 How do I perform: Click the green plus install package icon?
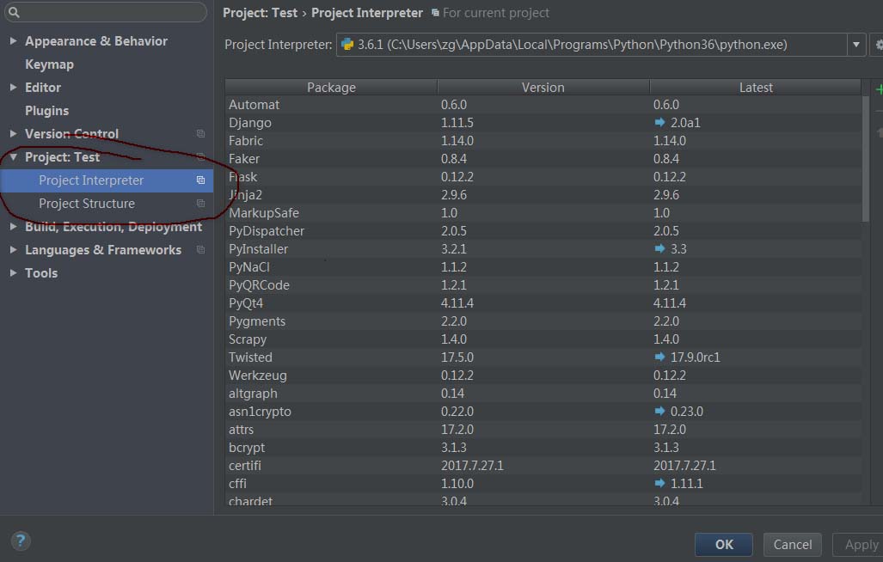pos(879,89)
